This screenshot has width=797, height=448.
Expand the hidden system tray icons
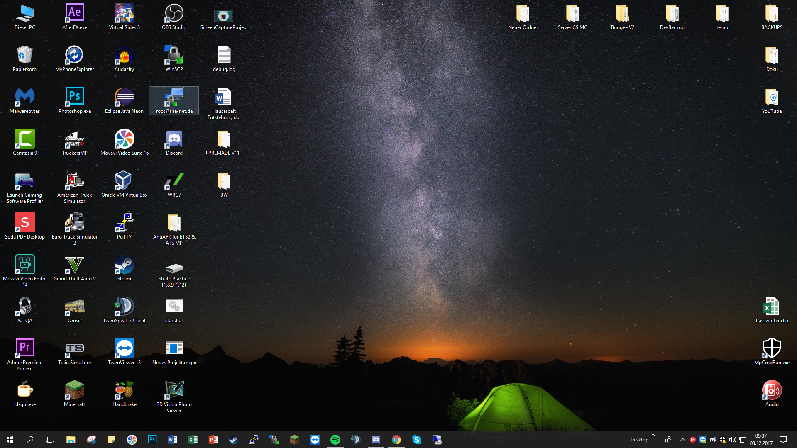(682, 440)
